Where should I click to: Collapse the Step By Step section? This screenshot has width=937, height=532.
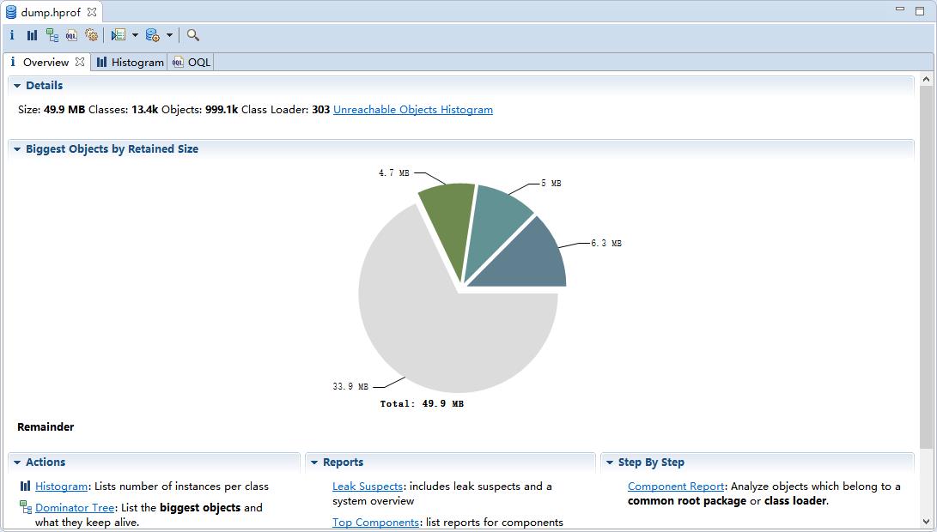[x=610, y=462]
